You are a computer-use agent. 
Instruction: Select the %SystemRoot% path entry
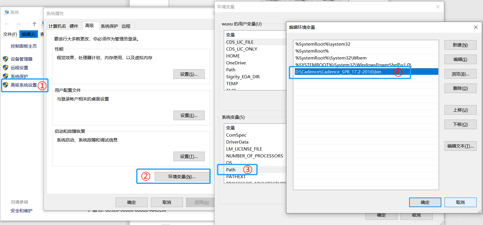[366, 51]
